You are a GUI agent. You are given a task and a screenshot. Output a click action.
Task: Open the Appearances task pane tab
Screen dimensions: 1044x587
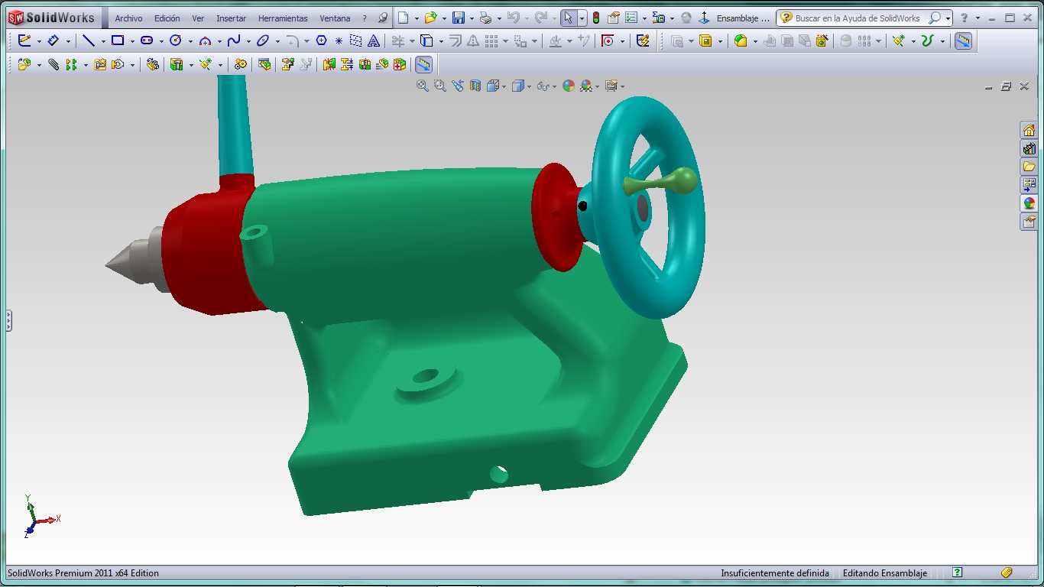(1029, 203)
